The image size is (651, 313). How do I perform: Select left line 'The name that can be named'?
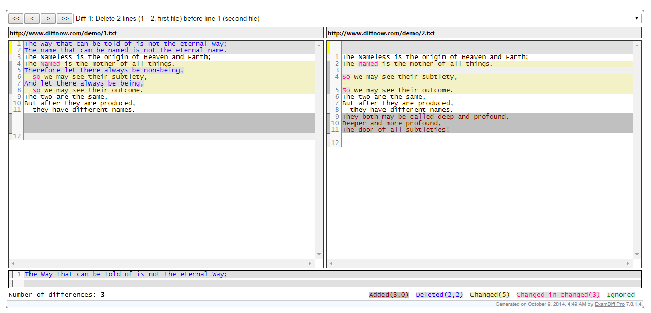tap(126, 50)
